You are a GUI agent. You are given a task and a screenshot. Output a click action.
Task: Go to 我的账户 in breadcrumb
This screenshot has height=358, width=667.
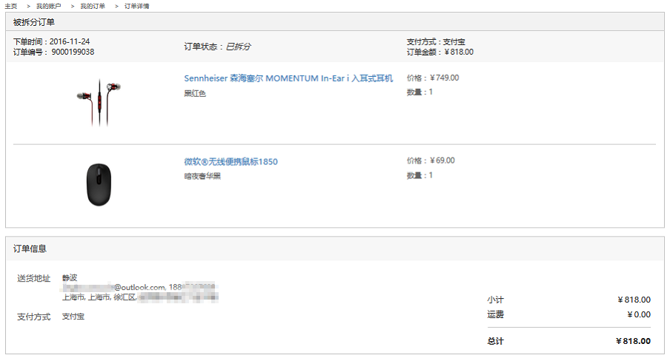pos(48,6)
